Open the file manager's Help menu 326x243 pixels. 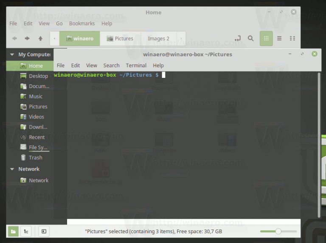coord(107,23)
